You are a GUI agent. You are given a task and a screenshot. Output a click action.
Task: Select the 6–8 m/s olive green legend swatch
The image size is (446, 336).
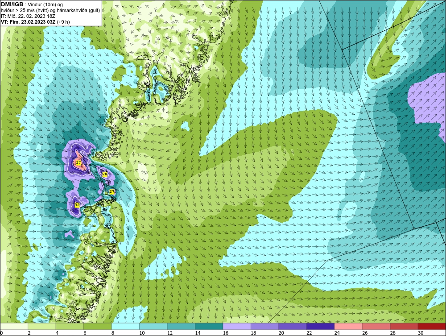point(98,326)
